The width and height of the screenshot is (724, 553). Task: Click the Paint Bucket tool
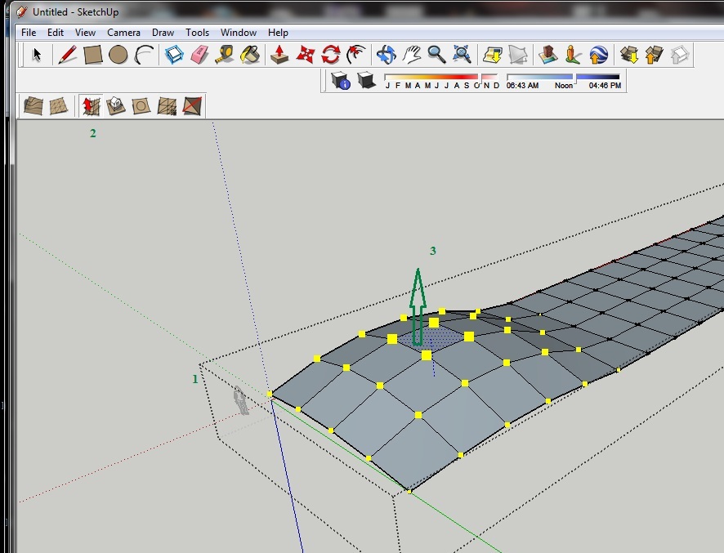coord(251,55)
